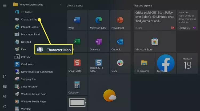Viewport: 200px width, 111px height.
Task: Click the Paint label text
Action: point(24,49)
